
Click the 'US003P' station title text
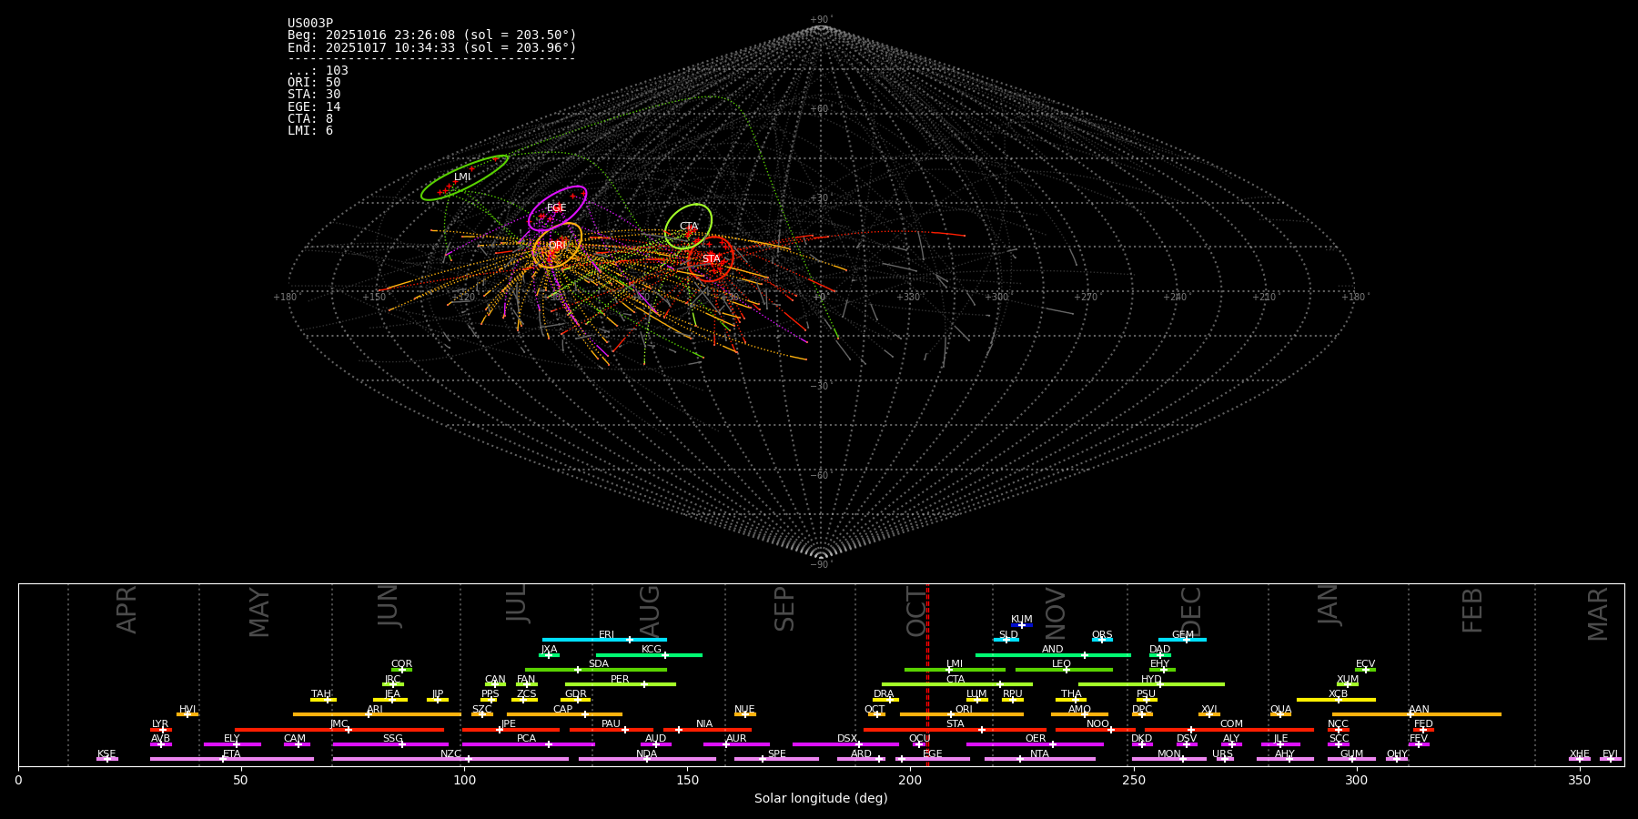(310, 24)
